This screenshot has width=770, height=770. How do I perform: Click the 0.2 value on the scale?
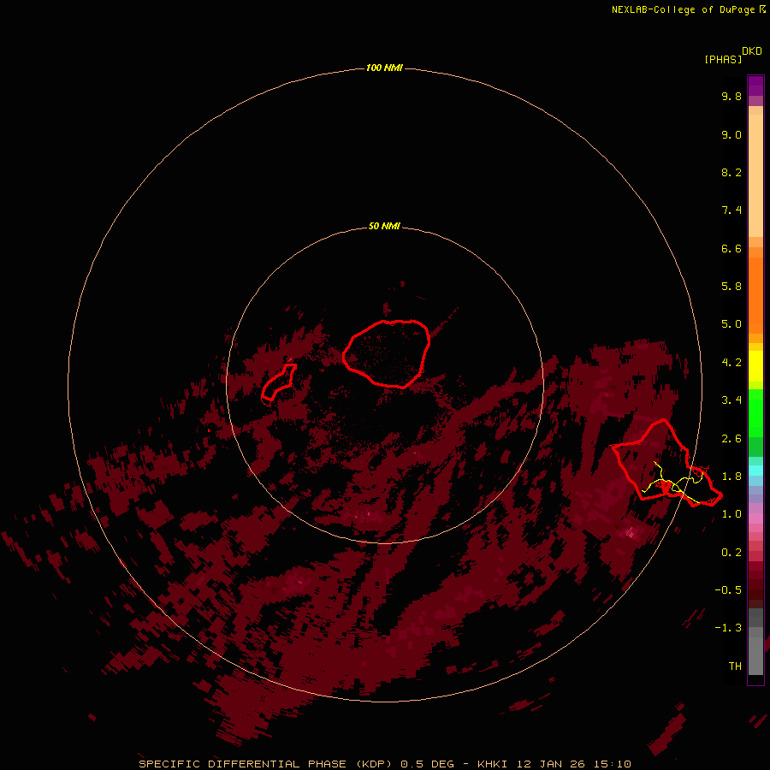coord(731,553)
